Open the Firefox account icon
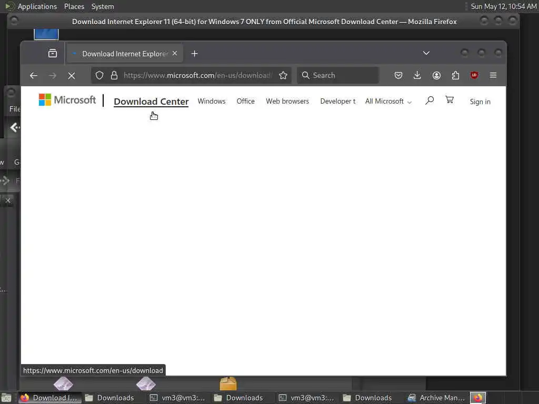The image size is (539, 404). pyautogui.click(x=436, y=75)
